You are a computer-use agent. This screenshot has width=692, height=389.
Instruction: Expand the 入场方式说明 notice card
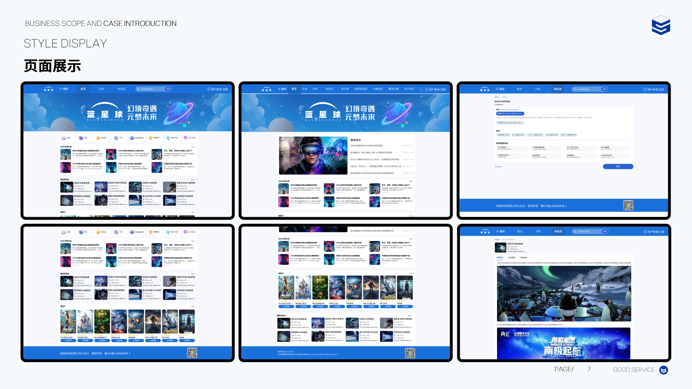pos(580,148)
